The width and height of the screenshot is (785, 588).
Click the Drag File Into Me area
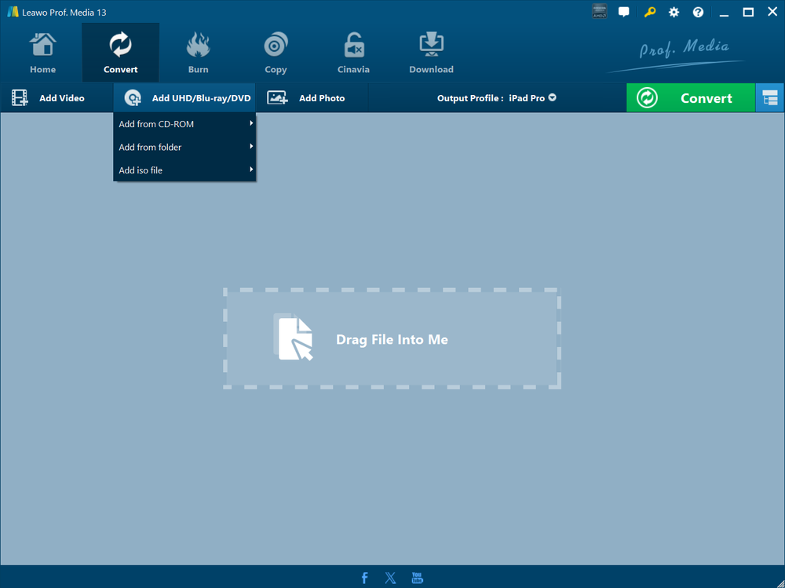tap(392, 338)
